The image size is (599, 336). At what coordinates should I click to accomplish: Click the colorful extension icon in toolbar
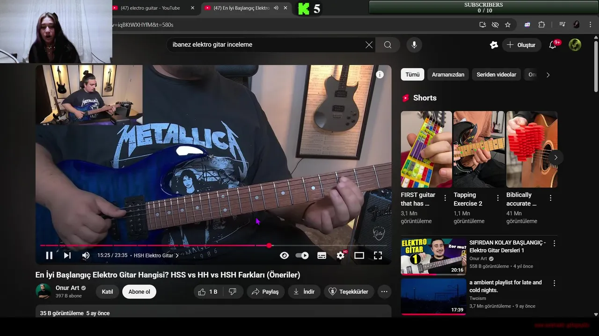[527, 25]
